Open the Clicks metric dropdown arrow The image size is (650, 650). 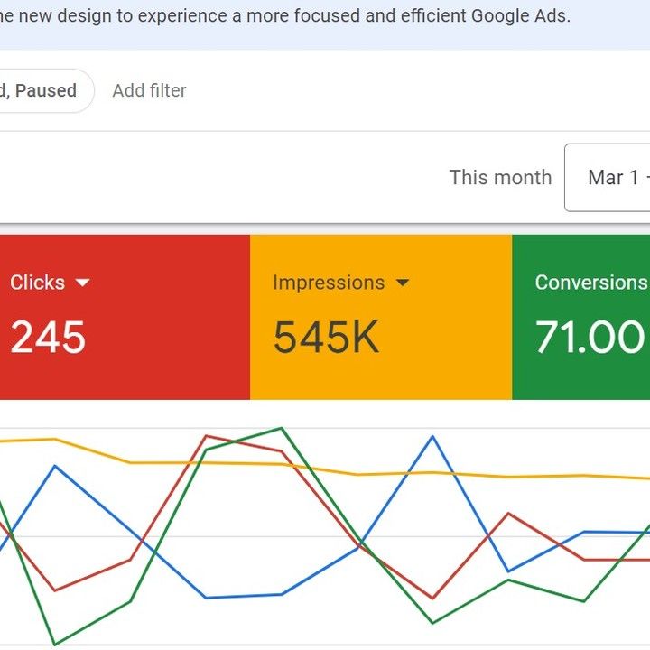click(x=83, y=283)
